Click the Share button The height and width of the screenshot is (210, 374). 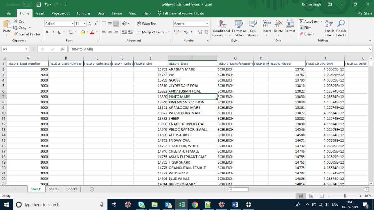(365, 13)
